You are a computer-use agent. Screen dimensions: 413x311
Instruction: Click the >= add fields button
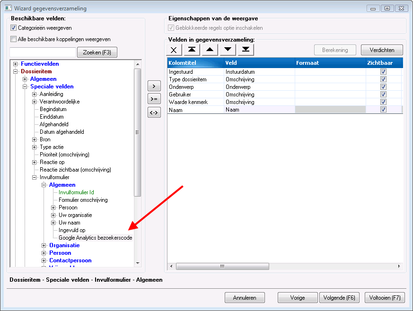(x=154, y=99)
